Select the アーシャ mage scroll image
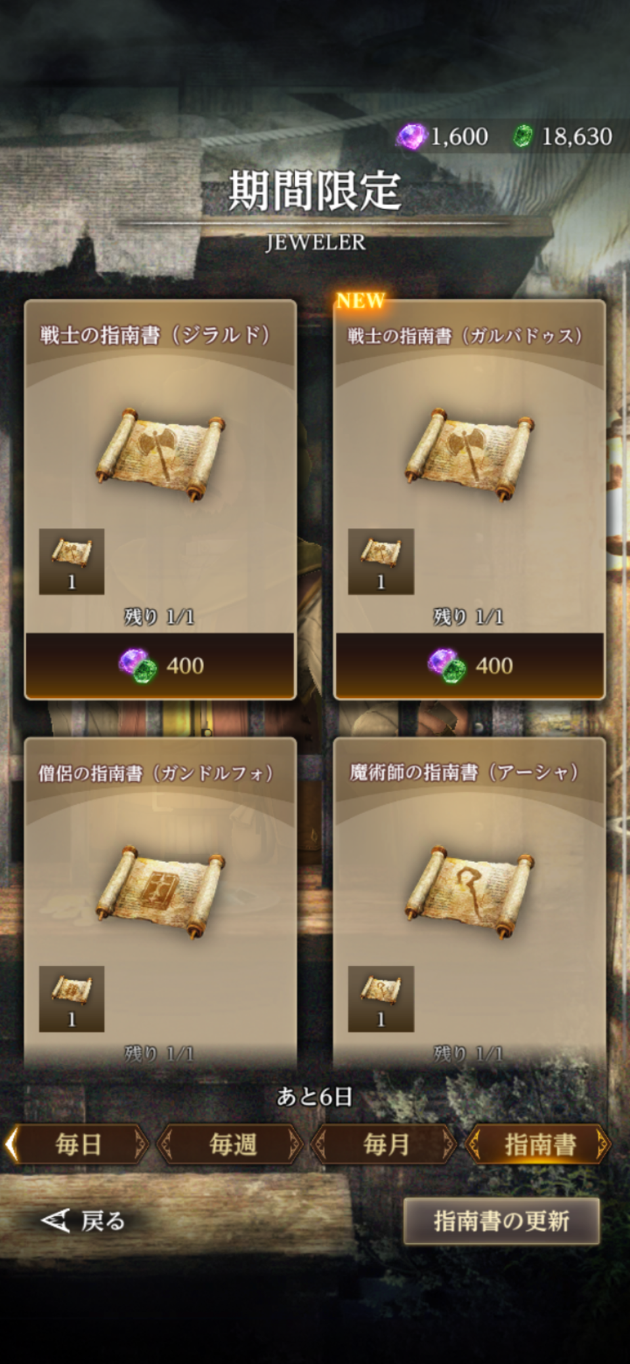This screenshot has width=630, height=1364. pyautogui.click(x=470, y=892)
